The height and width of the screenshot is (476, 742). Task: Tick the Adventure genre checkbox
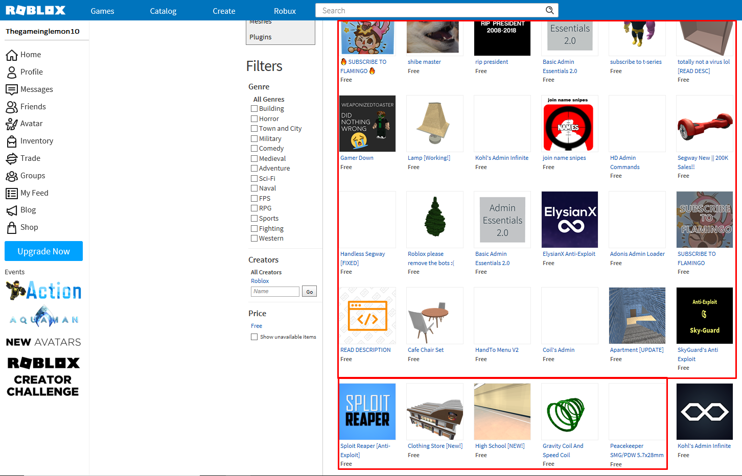(x=254, y=169)
